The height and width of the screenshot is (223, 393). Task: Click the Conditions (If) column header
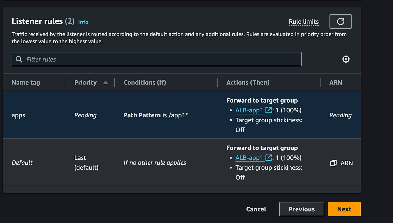pyautogui.click(x=145, y=83)
